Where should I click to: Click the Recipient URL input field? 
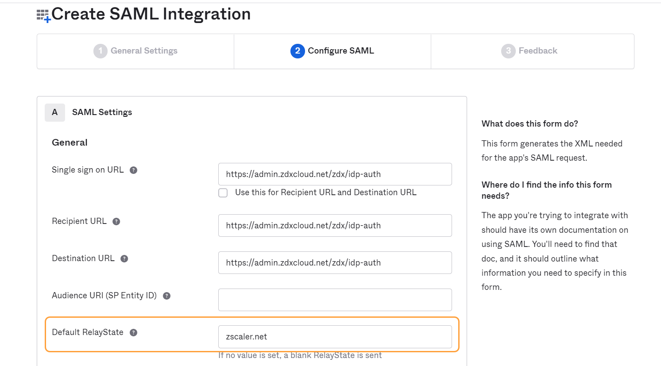click(x=335, y=225)
